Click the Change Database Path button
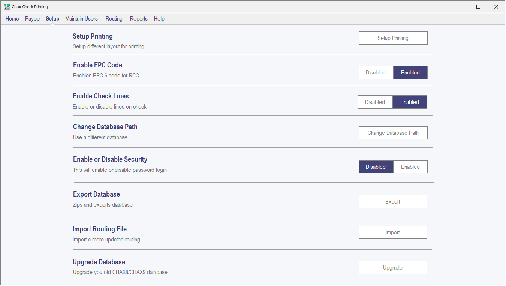The width and height of the screenshot is (506, 286). (393, 133)
